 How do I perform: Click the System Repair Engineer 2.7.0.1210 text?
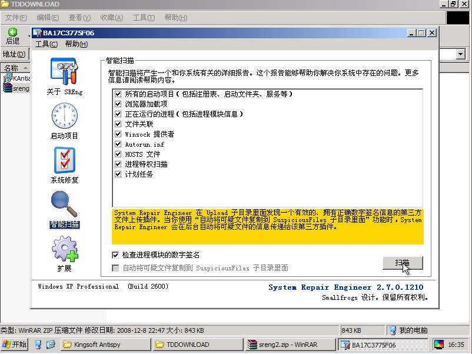point(346,287)
